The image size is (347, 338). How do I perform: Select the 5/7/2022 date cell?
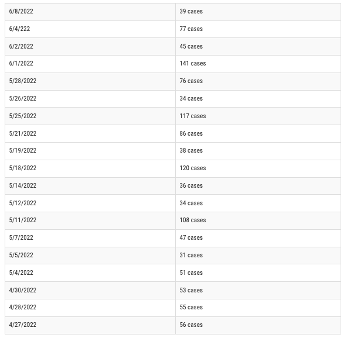(91, 238)
